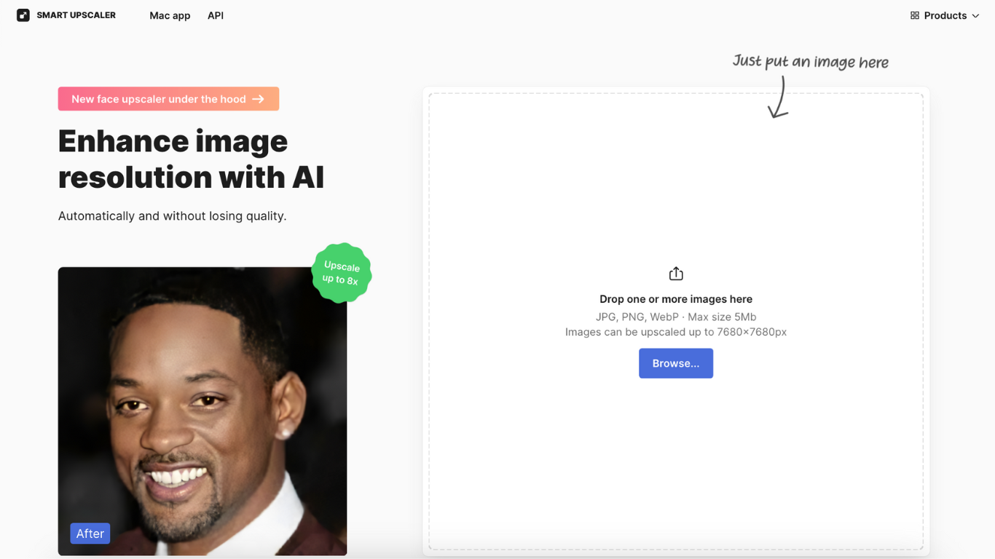
Task: Click the share icon above Drop images text
Action: pyautogui.click(x=676, y=273)
